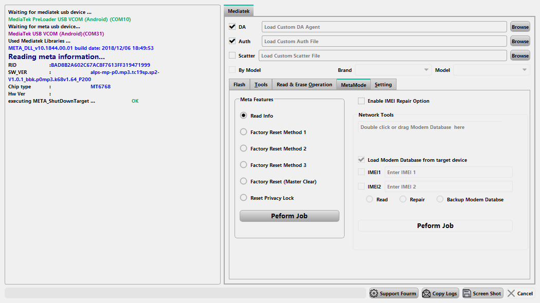Click the Enter IMEI 1 field

point(448,173)
